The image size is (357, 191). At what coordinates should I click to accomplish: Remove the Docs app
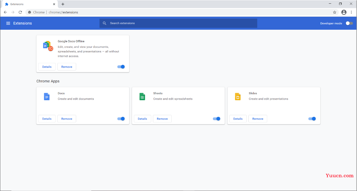[67, 119]
